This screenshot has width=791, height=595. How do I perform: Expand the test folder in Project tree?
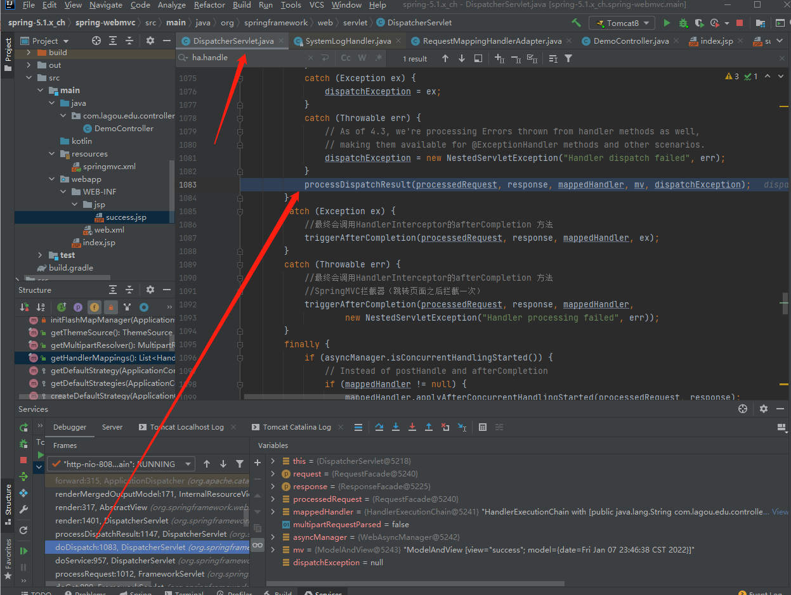(39, 255)
